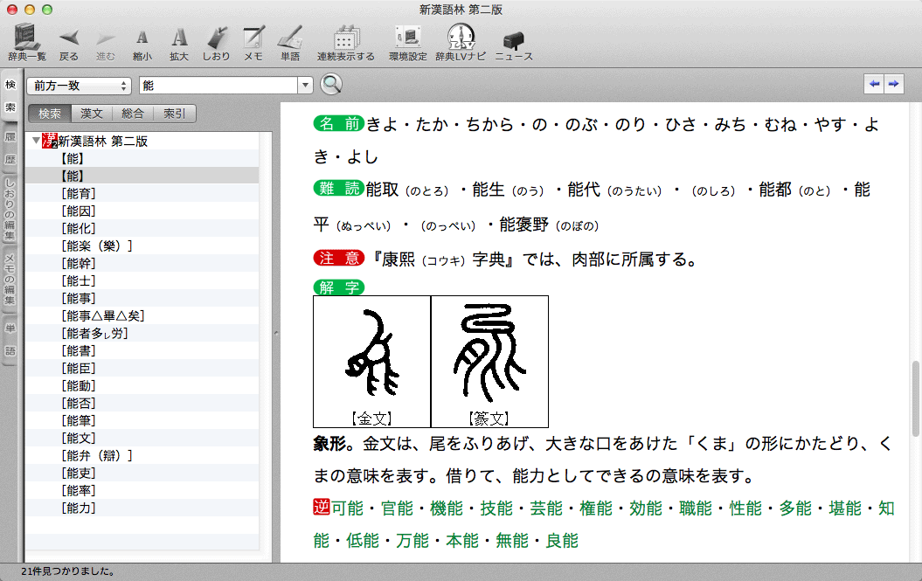Click the magnifying glass search button

click(331, 85)
